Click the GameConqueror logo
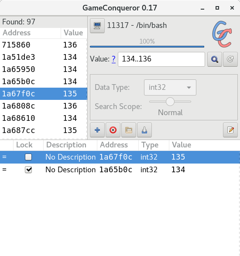Screen dimensions: 240x256 pyautogui.click(x=222, y=34)
